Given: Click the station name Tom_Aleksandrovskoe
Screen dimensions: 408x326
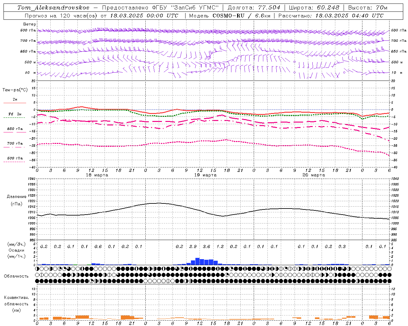Looking at the screenshot, I should (53, 8).
